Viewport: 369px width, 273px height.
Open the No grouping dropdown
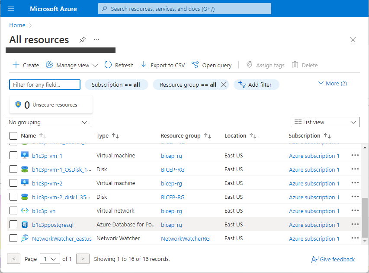[48, 122]
